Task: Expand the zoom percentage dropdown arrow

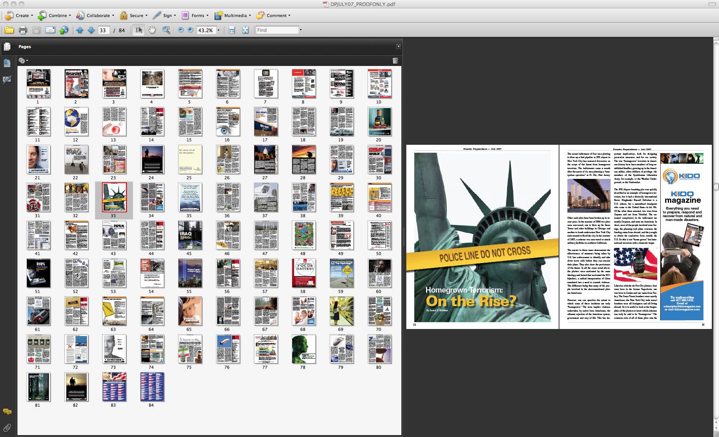Action: (x=218, y=30)
